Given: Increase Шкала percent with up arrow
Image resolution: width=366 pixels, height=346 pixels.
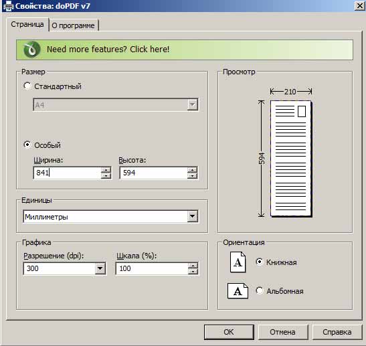Looking at the screenshot, I should point(193,266).
